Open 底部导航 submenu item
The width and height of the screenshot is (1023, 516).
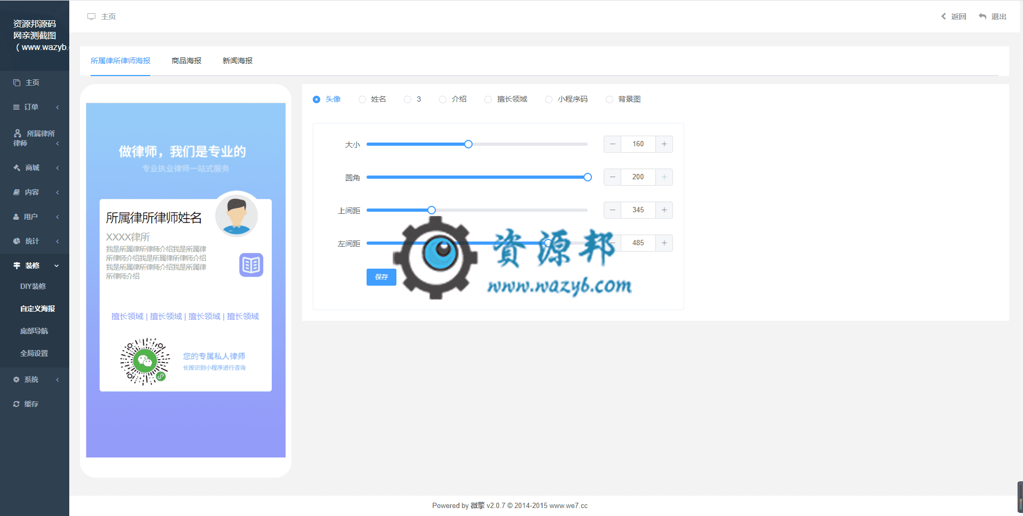pyautogui.click(x=34, y=331)
